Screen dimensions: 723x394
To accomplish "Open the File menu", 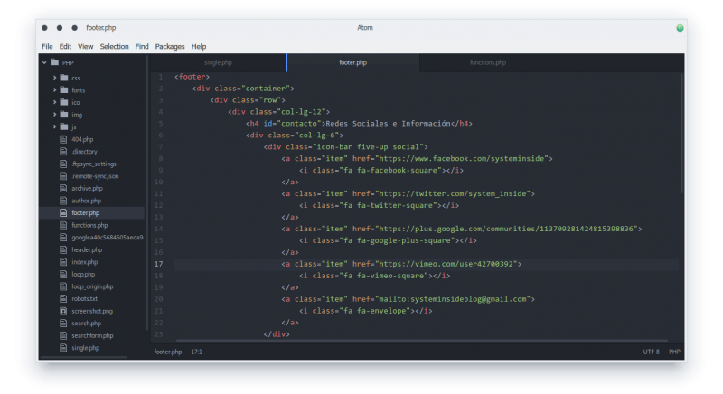I will [x=47, y=47].
